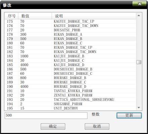Sort by the 序号 column header
This screenshot has width=148, height=134.
tap(11, 16)
